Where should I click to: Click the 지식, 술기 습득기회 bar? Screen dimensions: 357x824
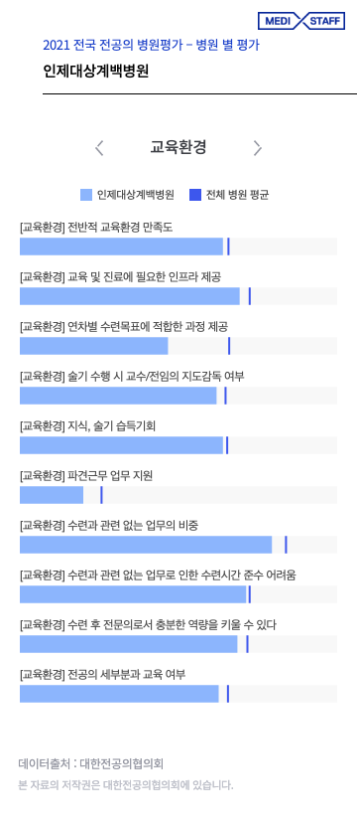(x=178, y=445)
